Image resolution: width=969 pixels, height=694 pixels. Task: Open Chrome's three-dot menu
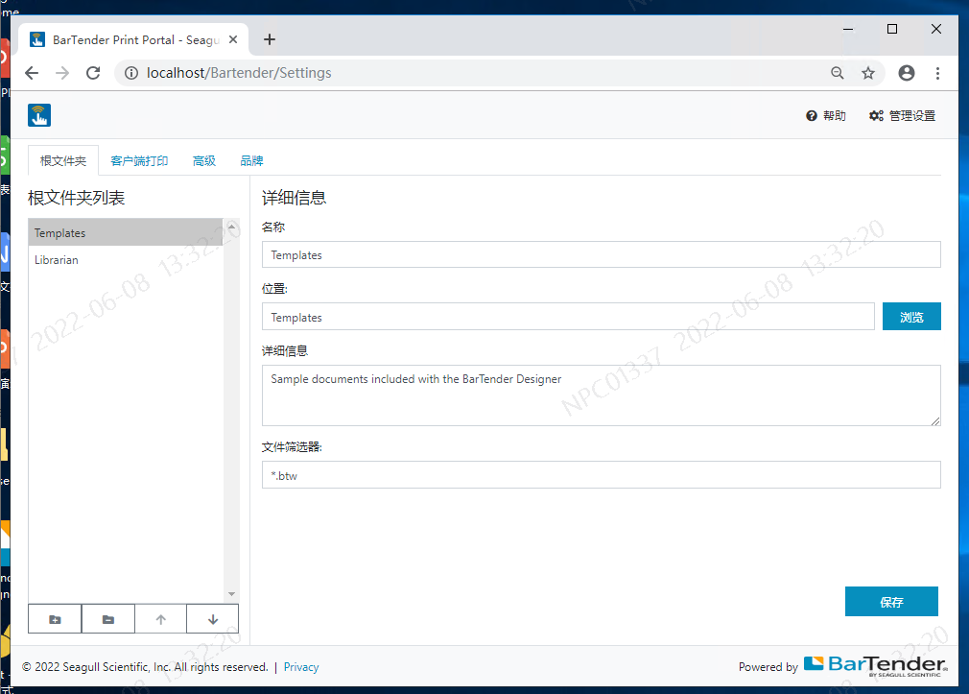click(x=937, y=72)
